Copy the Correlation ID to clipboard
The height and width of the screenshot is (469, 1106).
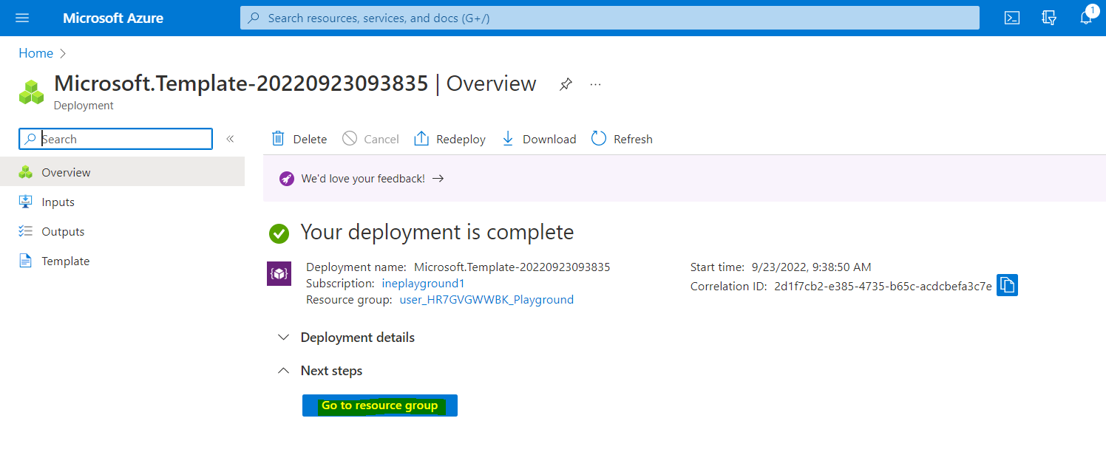pos(1007,285)
